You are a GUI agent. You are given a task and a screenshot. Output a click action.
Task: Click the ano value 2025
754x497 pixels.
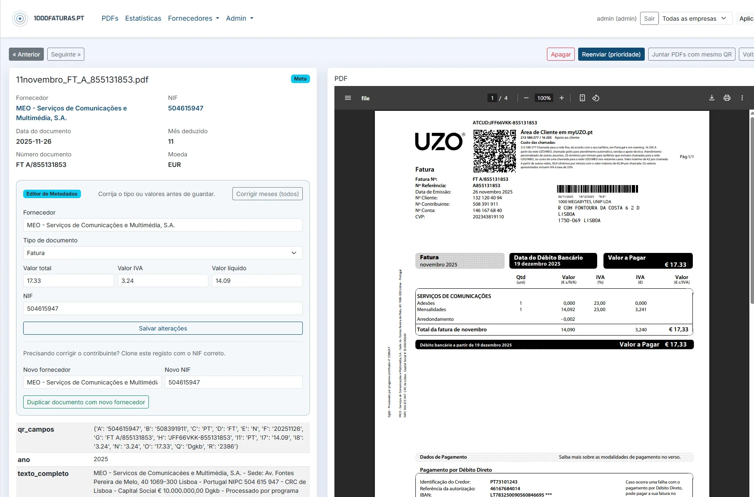(x=101, y=459)
